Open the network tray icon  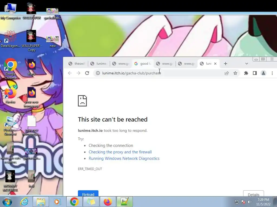click(x=236, y=202)
